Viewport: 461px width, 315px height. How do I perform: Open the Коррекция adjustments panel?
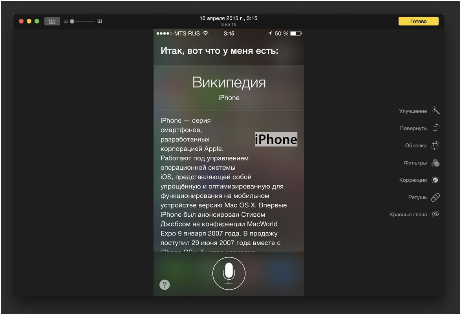pos(435,180)
